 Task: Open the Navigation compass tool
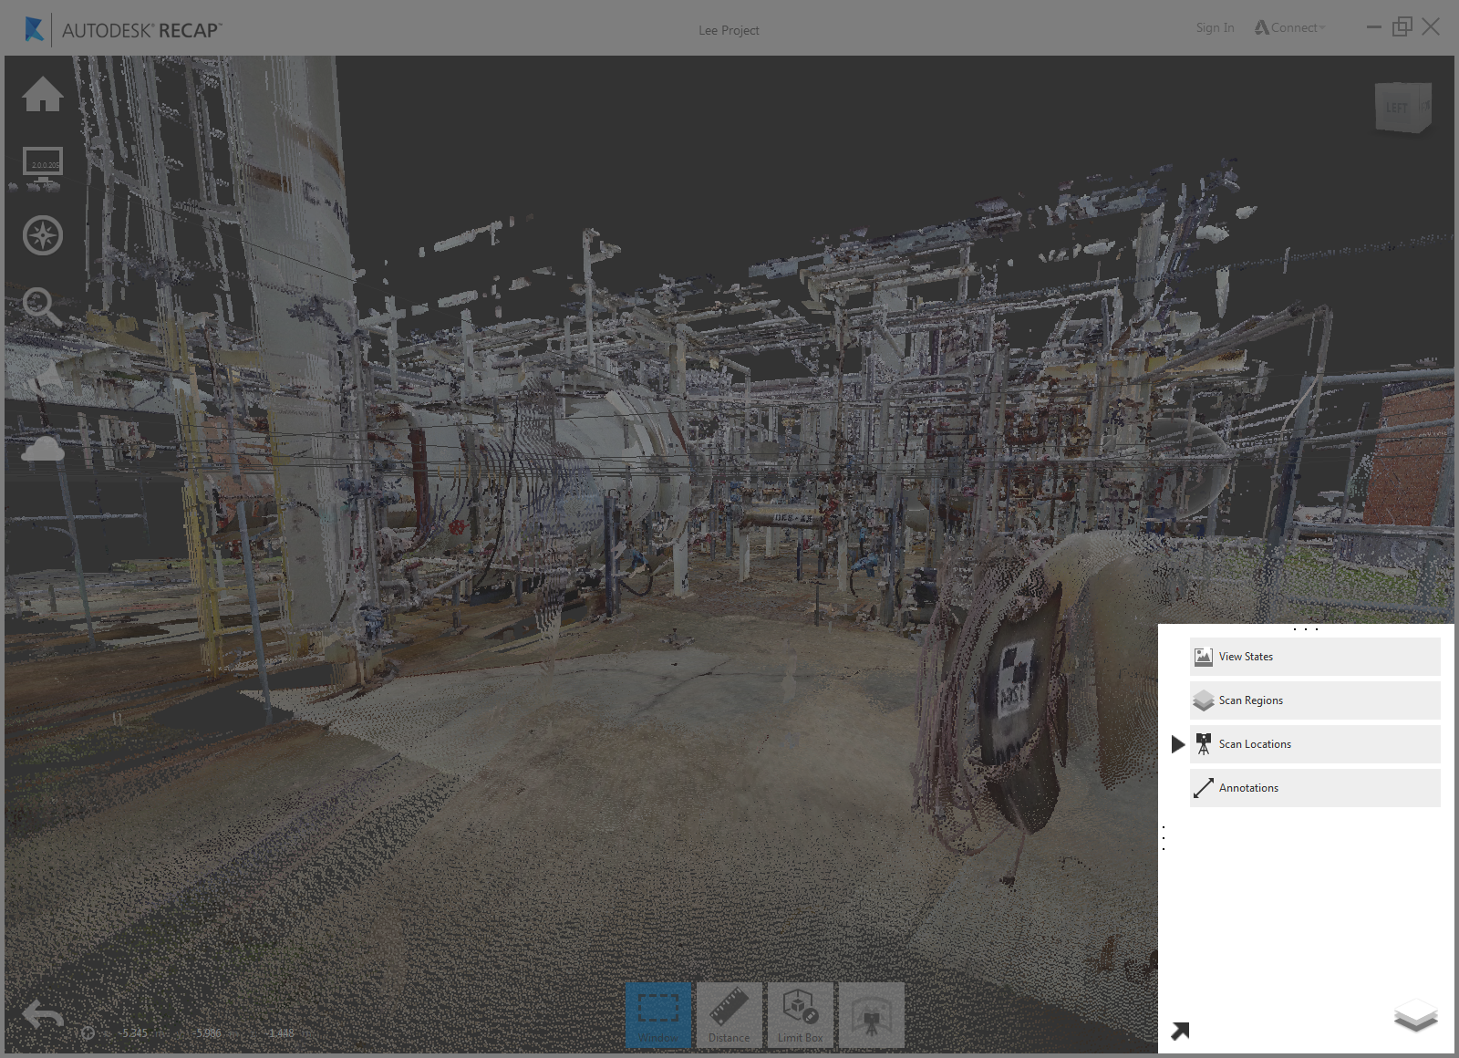click(x=43, y=235)
